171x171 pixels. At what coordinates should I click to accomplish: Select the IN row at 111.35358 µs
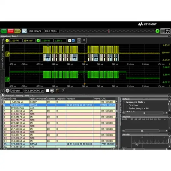tap(60, 111)
